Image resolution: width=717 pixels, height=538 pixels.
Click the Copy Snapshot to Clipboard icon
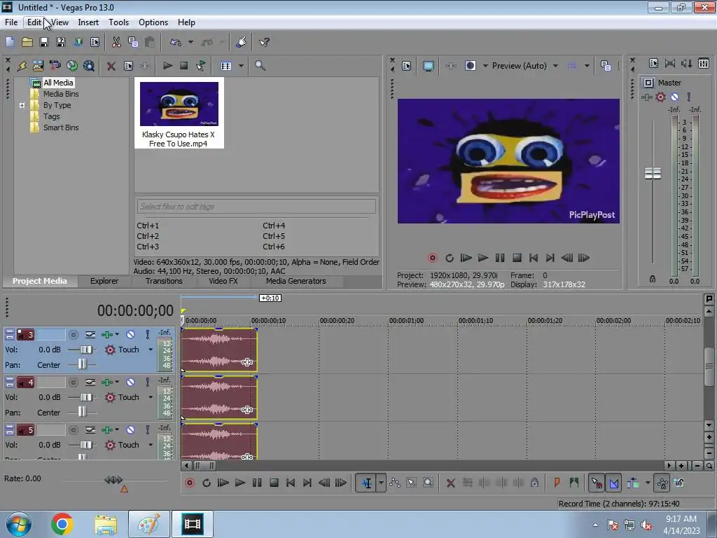[606, 66]
